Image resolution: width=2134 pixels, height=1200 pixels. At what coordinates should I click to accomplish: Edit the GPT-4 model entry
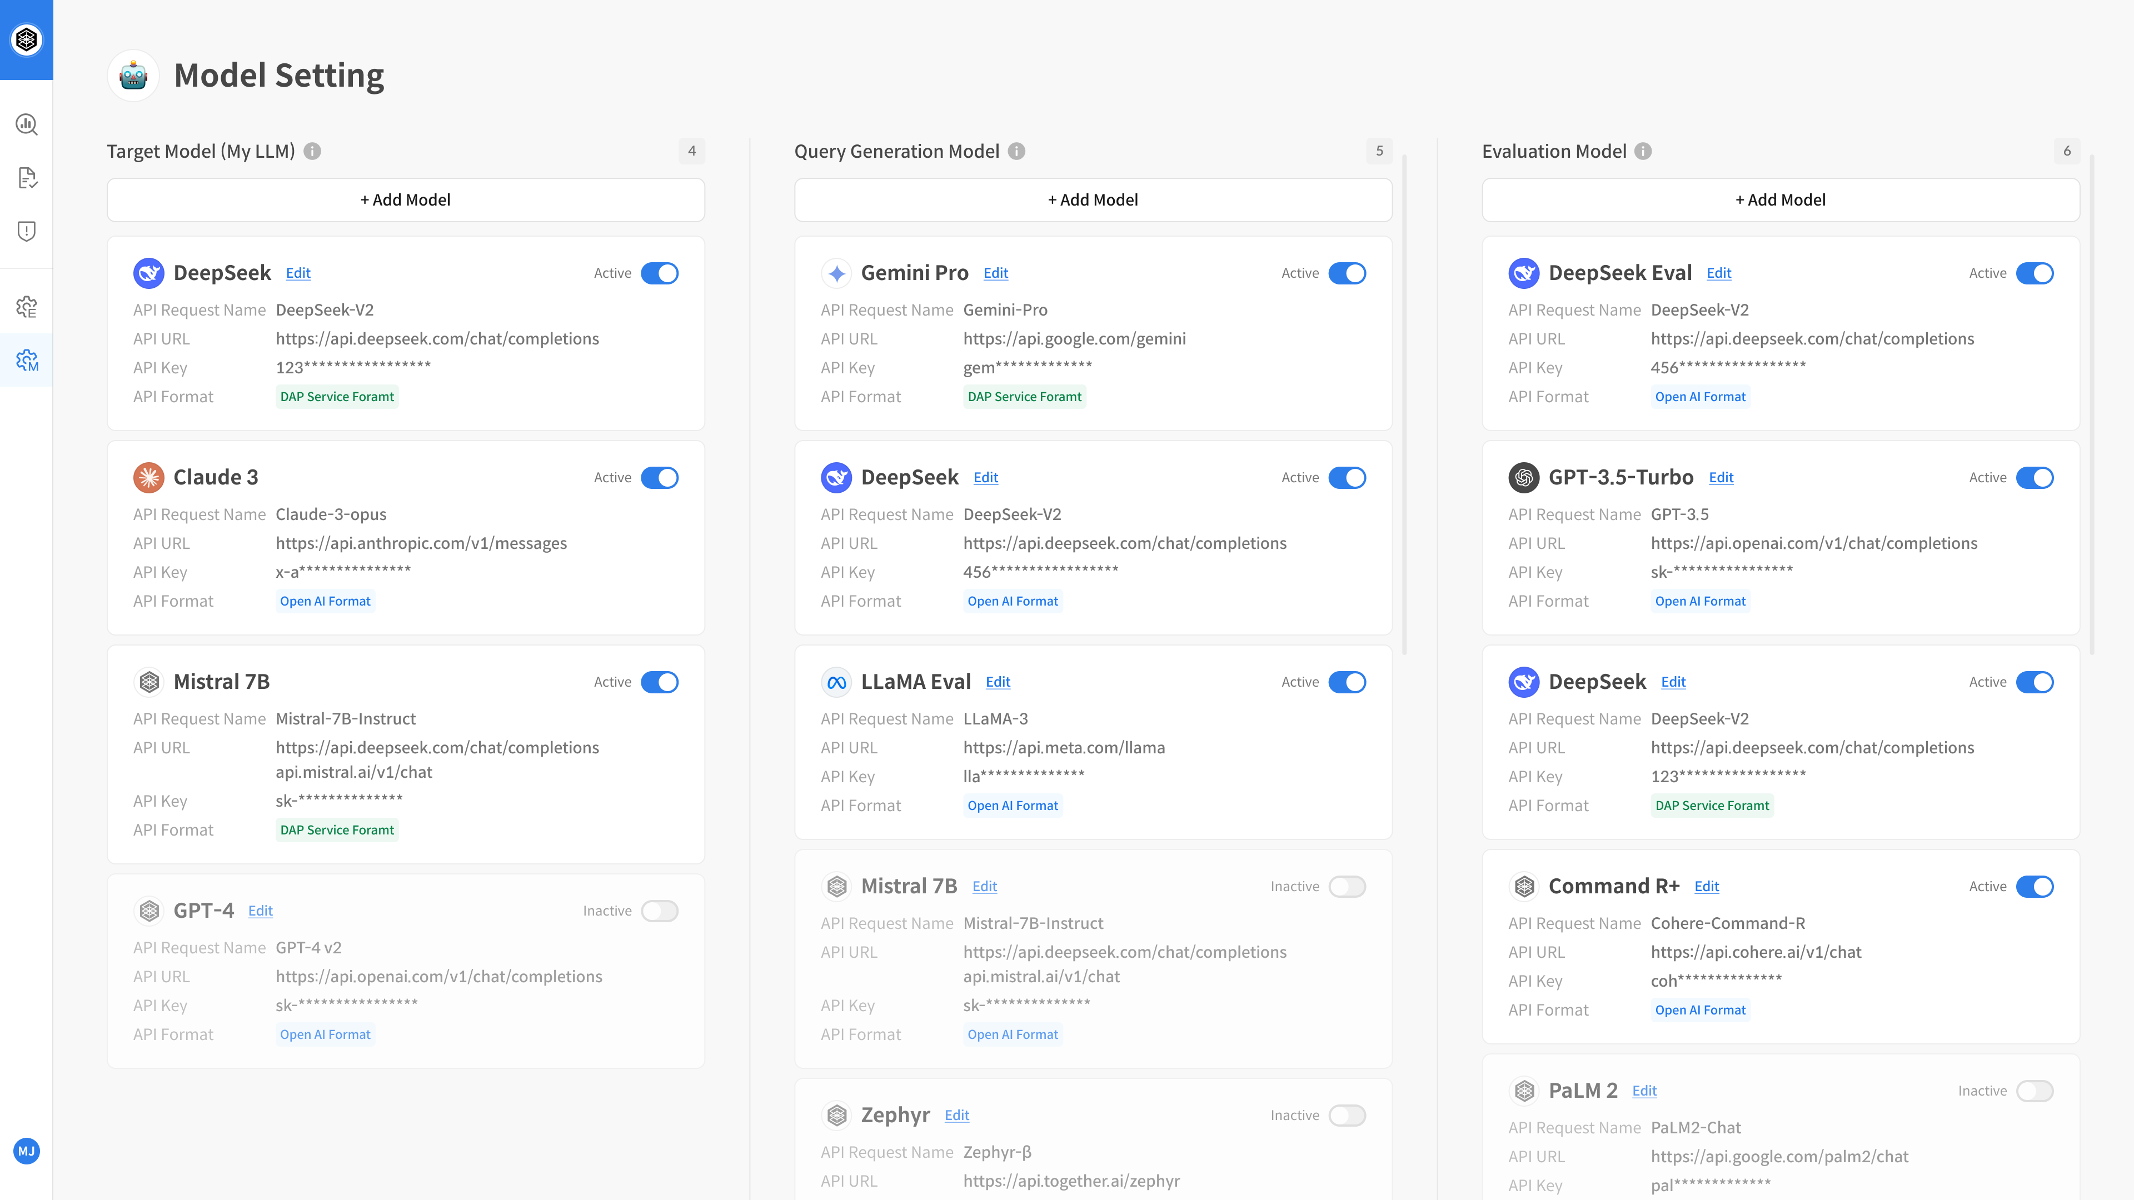coord(260,911)
